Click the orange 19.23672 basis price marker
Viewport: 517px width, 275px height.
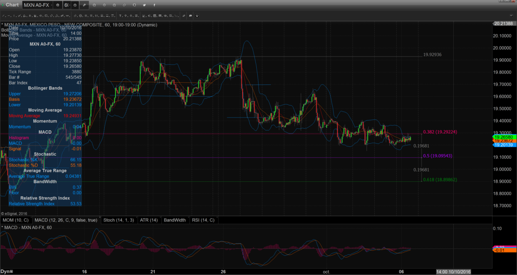click(505, 141)
